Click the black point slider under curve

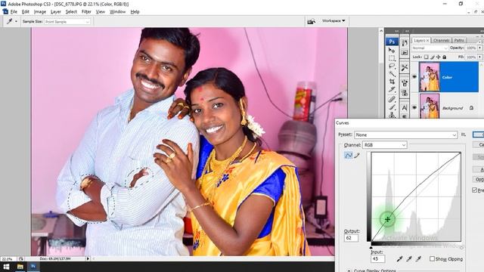371,247
